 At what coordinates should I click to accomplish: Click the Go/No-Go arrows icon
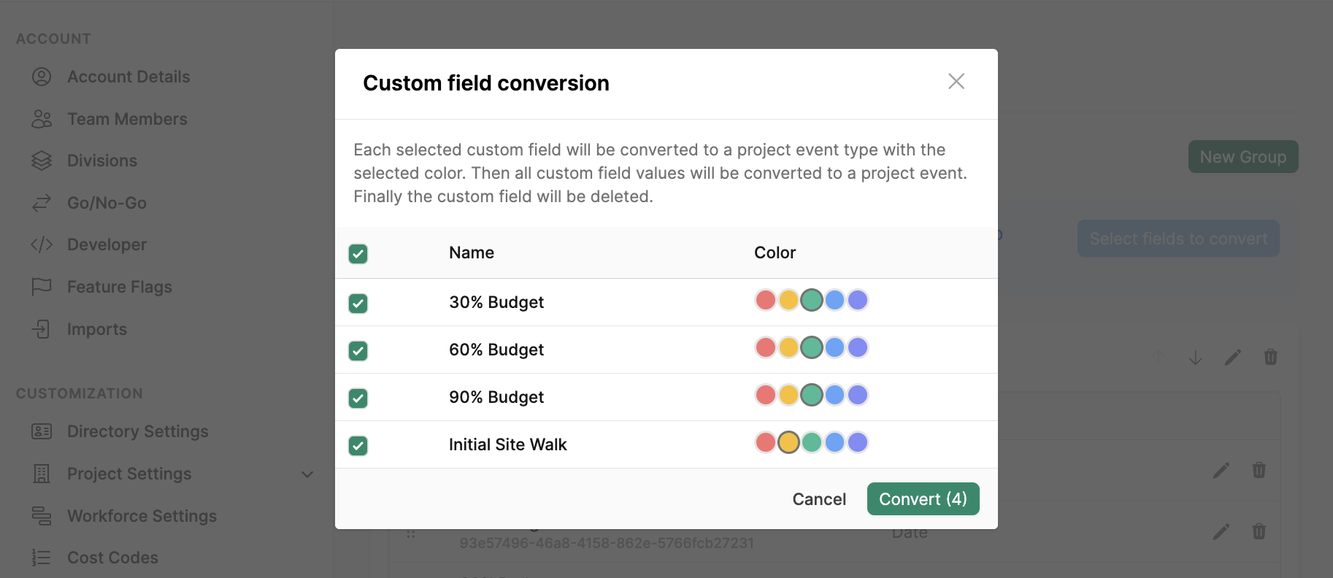pos(42,203)
